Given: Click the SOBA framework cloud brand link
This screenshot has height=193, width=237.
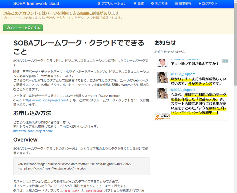Looking at the screenshot, I should coord(36,4).
